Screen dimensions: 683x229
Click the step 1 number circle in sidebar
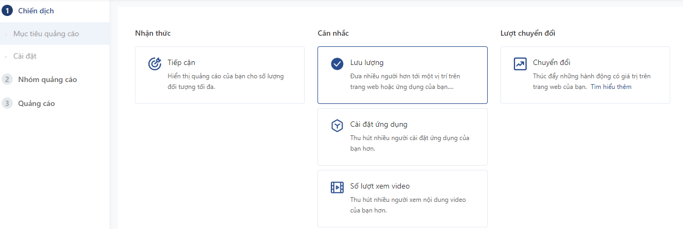pyautogui.click(x=7, y=11)
